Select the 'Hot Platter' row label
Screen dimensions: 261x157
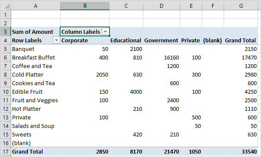click(x=36, y=109)
